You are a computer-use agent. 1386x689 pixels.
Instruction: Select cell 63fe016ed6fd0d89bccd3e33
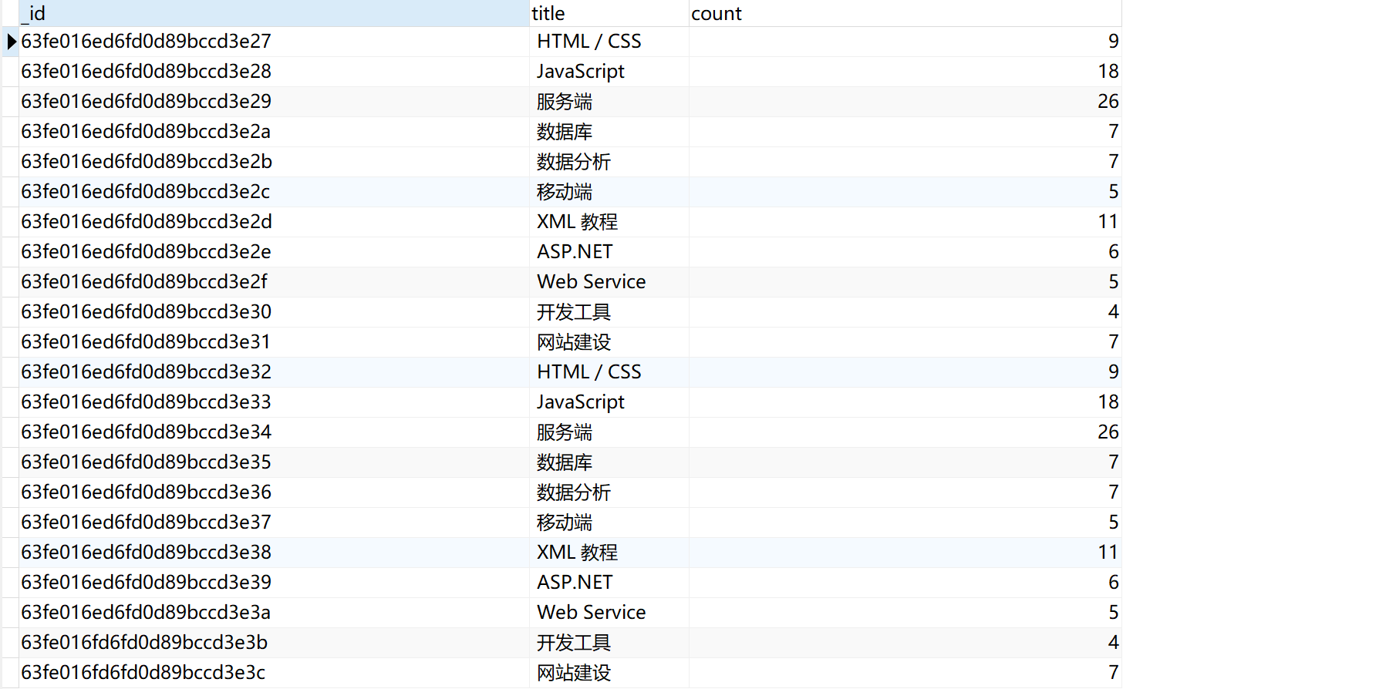pos(274,402)
